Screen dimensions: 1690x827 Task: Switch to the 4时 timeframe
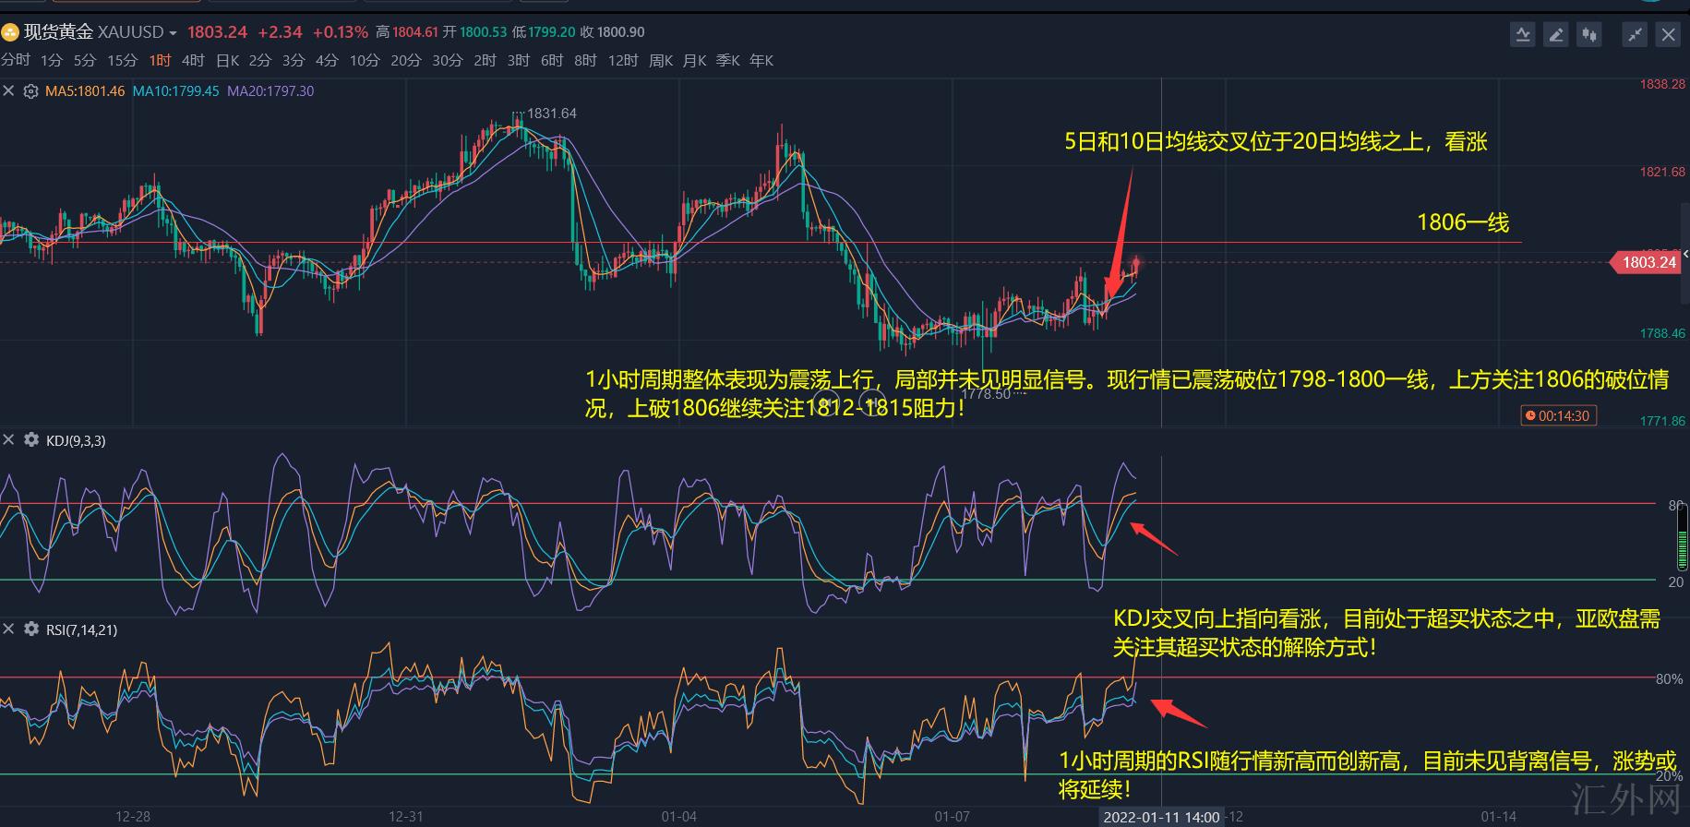pos(193,61)
